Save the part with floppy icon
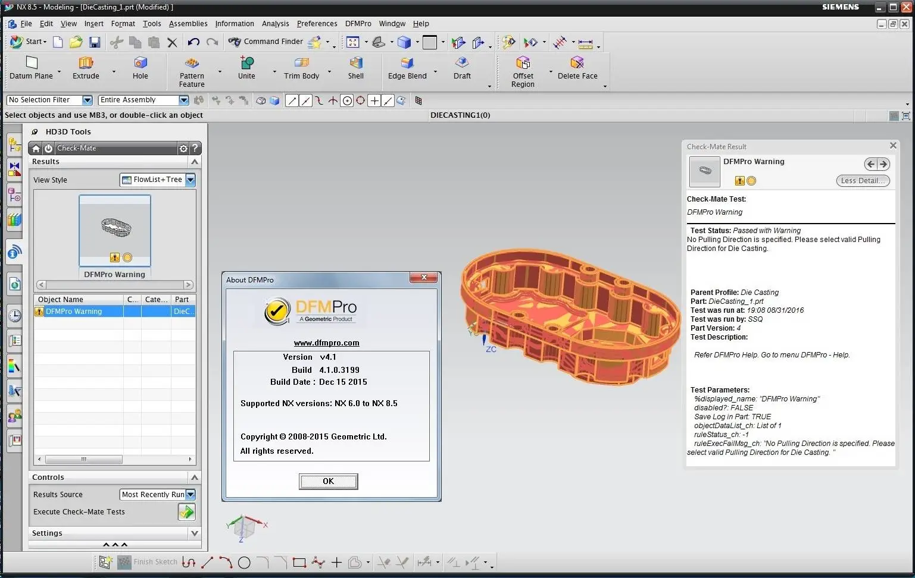Viewport: 915px width, 578px height. point(95,42)
